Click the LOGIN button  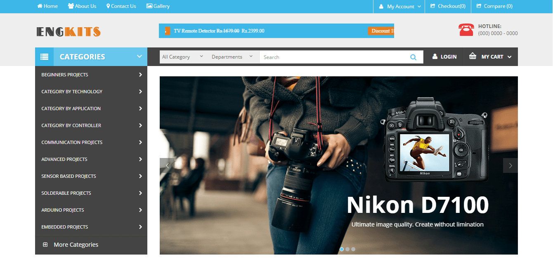coord(444,57)
